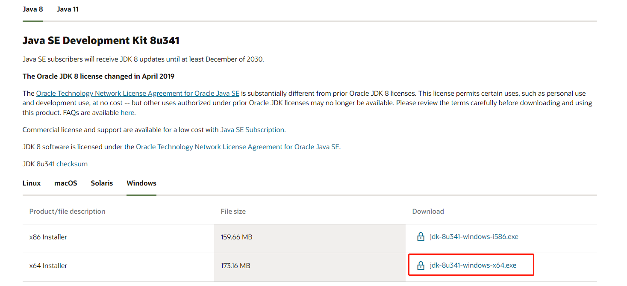This screenshot has height=286, width=627.
Task: Download jdk-8u341-windows-i586.exe
Action: [x=474, y=236]
